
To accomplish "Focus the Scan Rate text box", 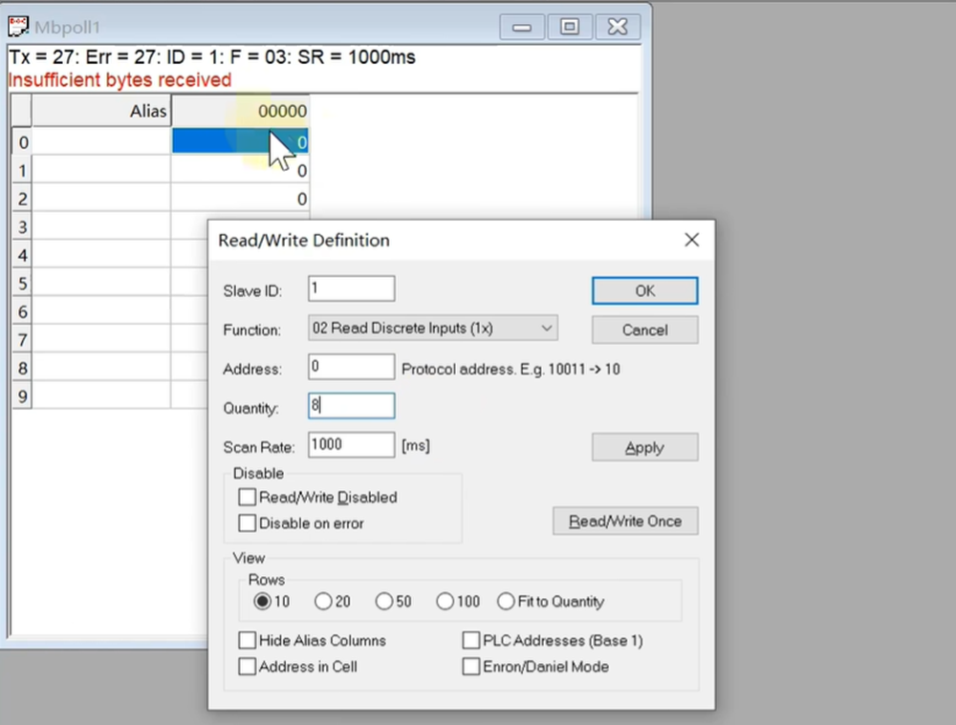I will point(351,445).
